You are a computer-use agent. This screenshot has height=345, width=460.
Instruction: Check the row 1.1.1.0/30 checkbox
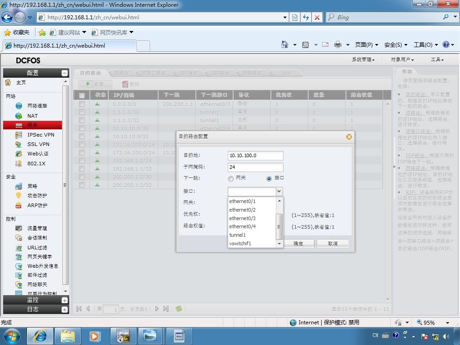[x=82, y=112]
